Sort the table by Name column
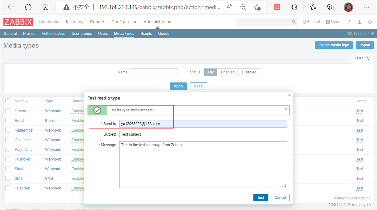This screenshot has height=210, width=377. (21, 101)
